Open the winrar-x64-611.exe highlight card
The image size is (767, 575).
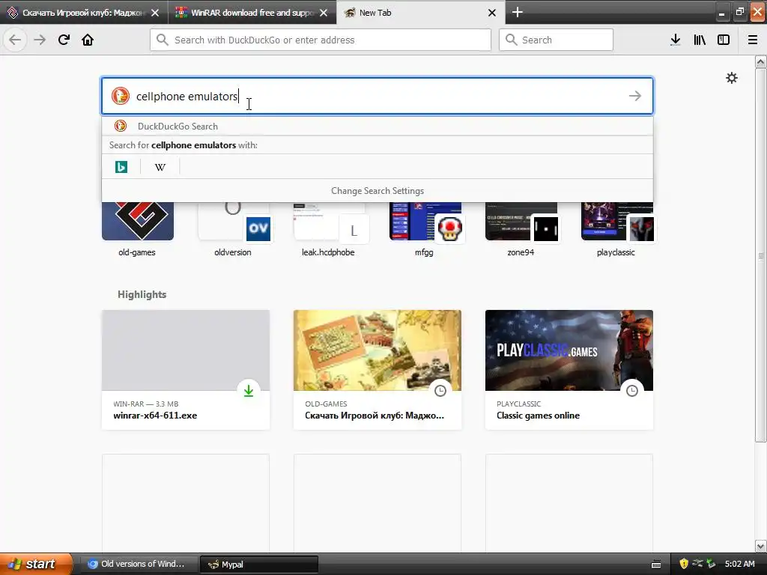pyautogui.click(x=186, y=370)
